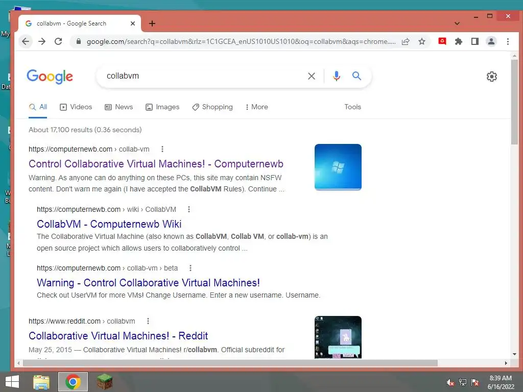
Task: Open the tab search dropdown chevron
Action: pyautogui.click(x=457, y=23)
